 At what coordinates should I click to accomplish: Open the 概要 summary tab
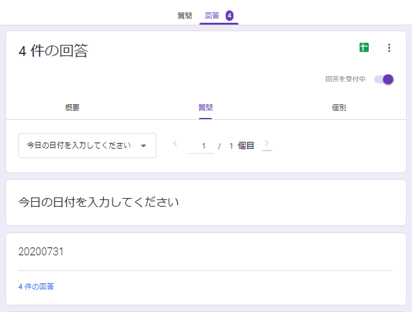click(72, 108)
